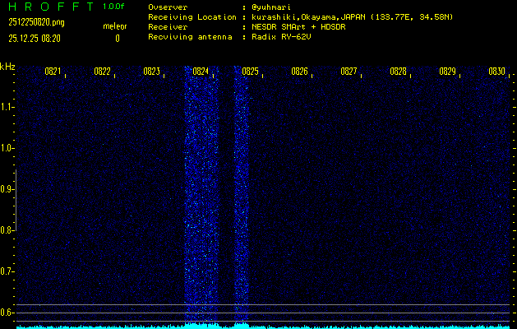Click the wide noise burst band below the 0824 label
Viewport: 517px width, 329px height.
click(x=201, y=195)
